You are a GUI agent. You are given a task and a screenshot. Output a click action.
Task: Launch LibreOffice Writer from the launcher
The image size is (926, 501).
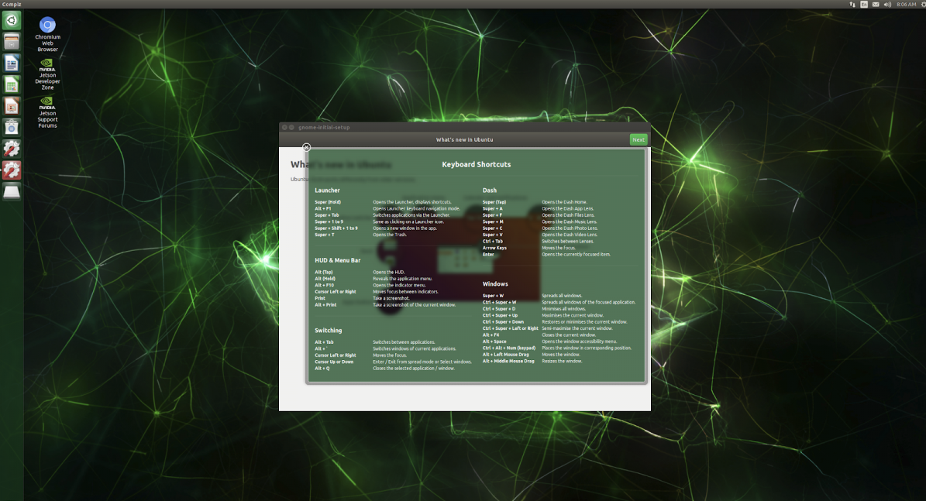[11, 63]
